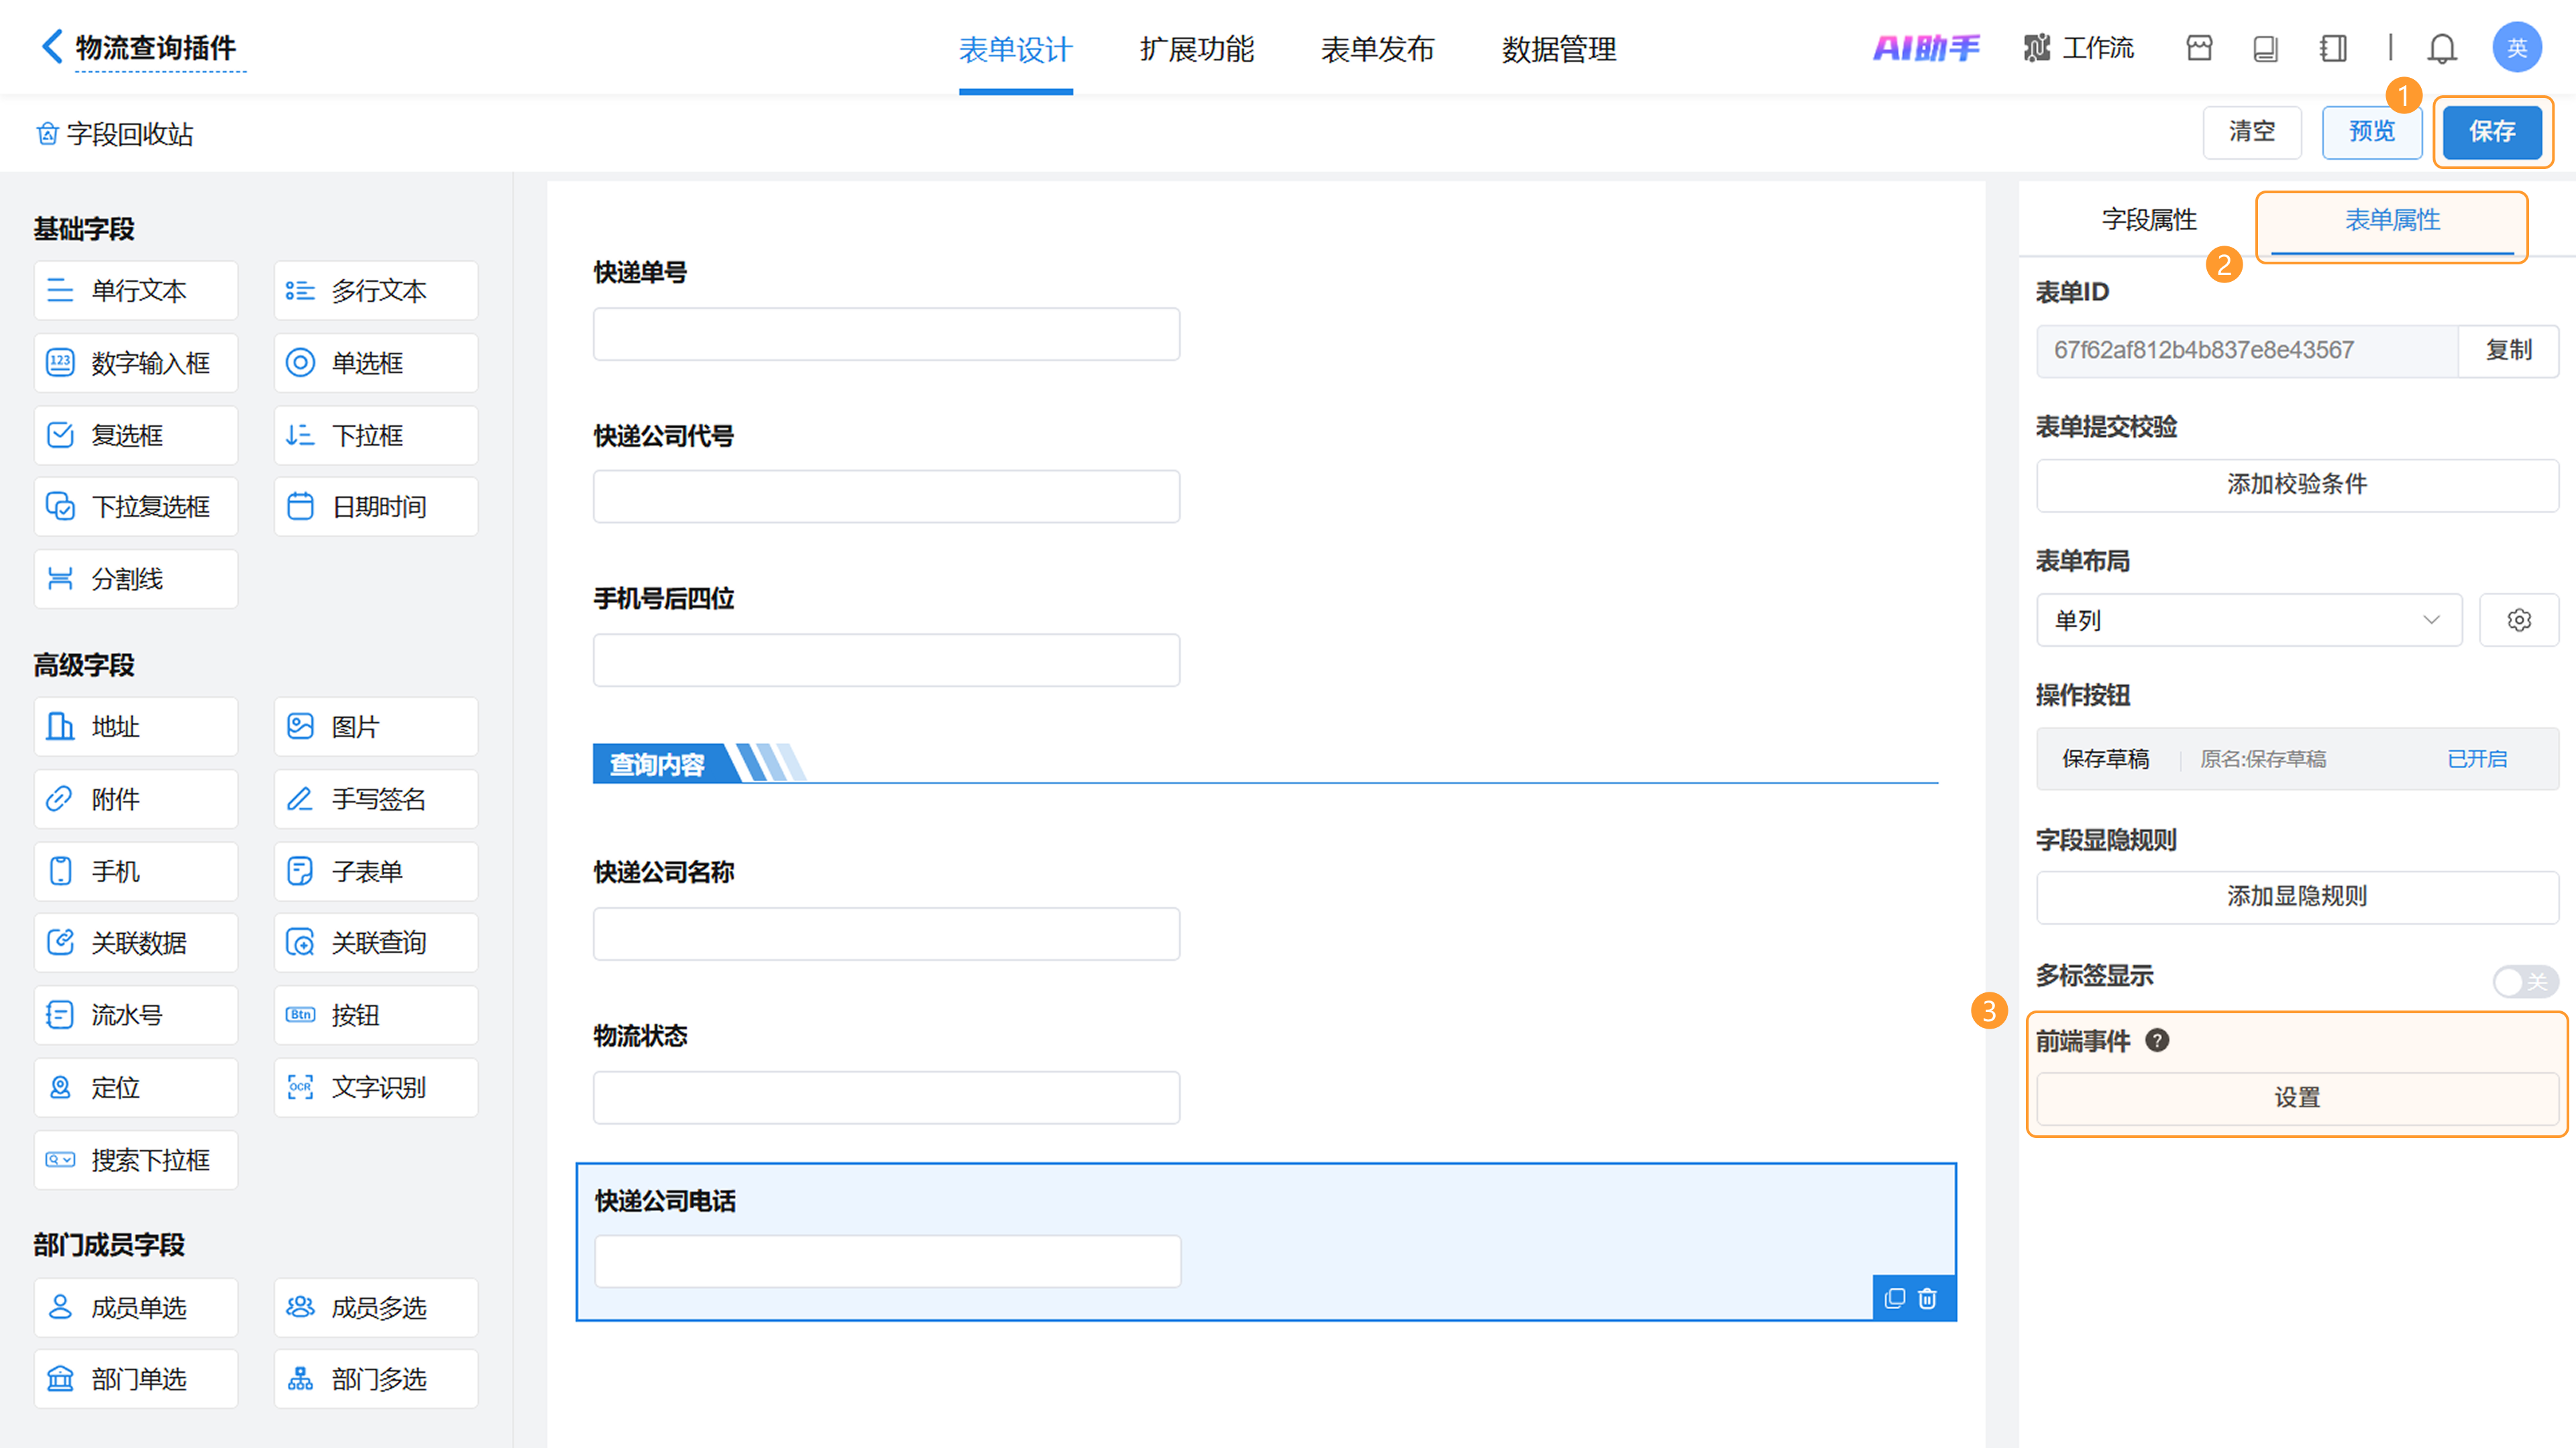Toggle the 多标签显示 switch
2576x1448 pixels.
tap(2525, 981)
